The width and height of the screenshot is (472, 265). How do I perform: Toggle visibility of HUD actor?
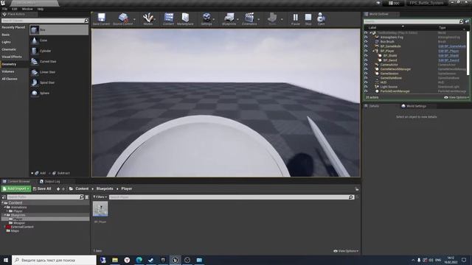(366, 82)
